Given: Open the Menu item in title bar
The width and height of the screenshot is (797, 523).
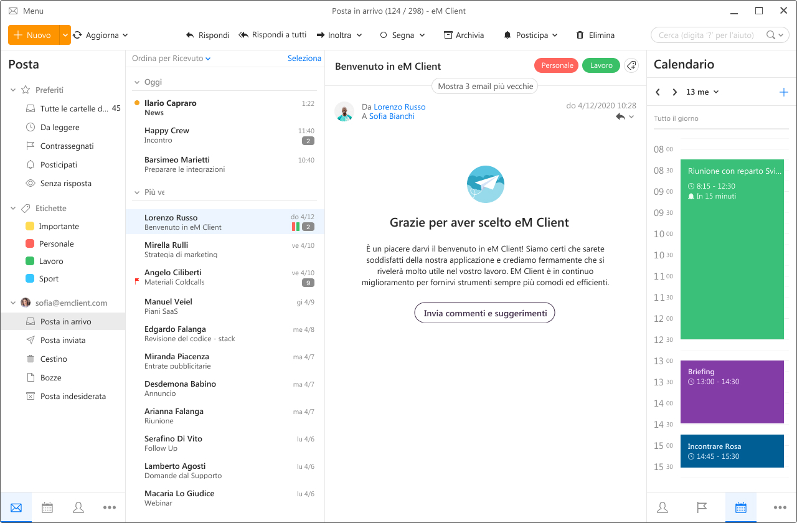Looking at the screenshot, I should pos(26,11).
